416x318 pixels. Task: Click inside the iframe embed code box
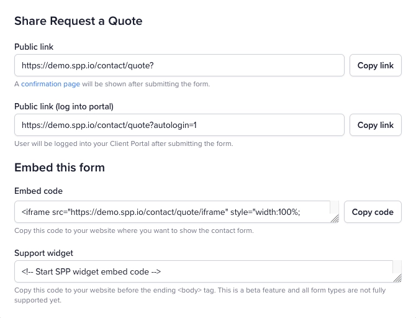pos(176,212)
